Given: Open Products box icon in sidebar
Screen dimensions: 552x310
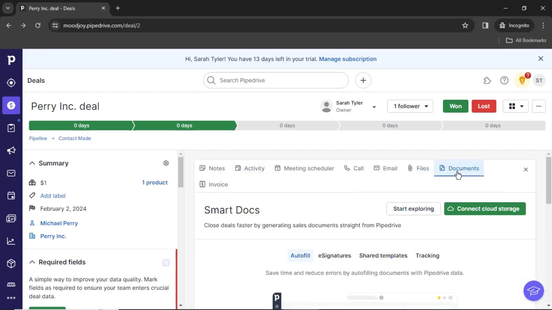Looking at the screenshot, I should point(11,263).
